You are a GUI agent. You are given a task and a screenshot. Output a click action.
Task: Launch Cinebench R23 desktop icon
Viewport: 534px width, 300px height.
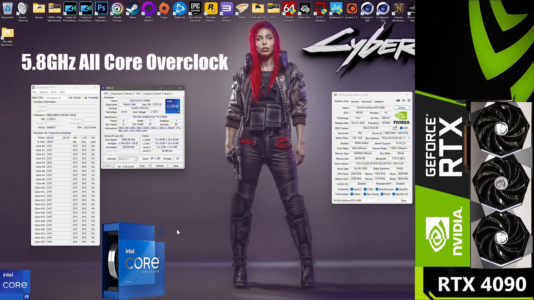(383, 11)
